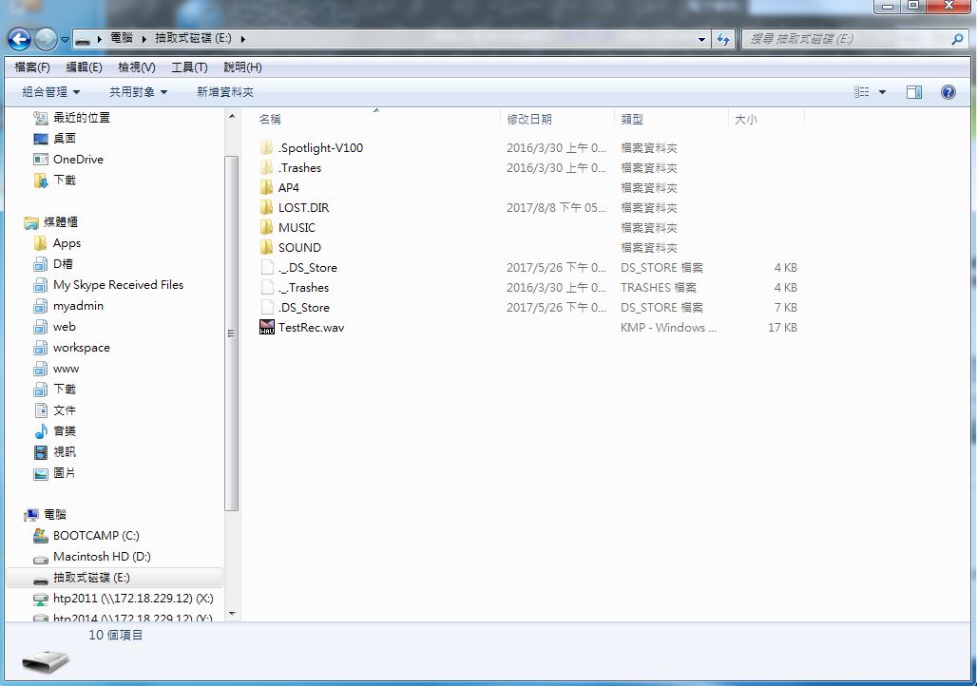The image size is (977, 686).
Task: Sort by 名稱 column header
Action: (270, 119)
